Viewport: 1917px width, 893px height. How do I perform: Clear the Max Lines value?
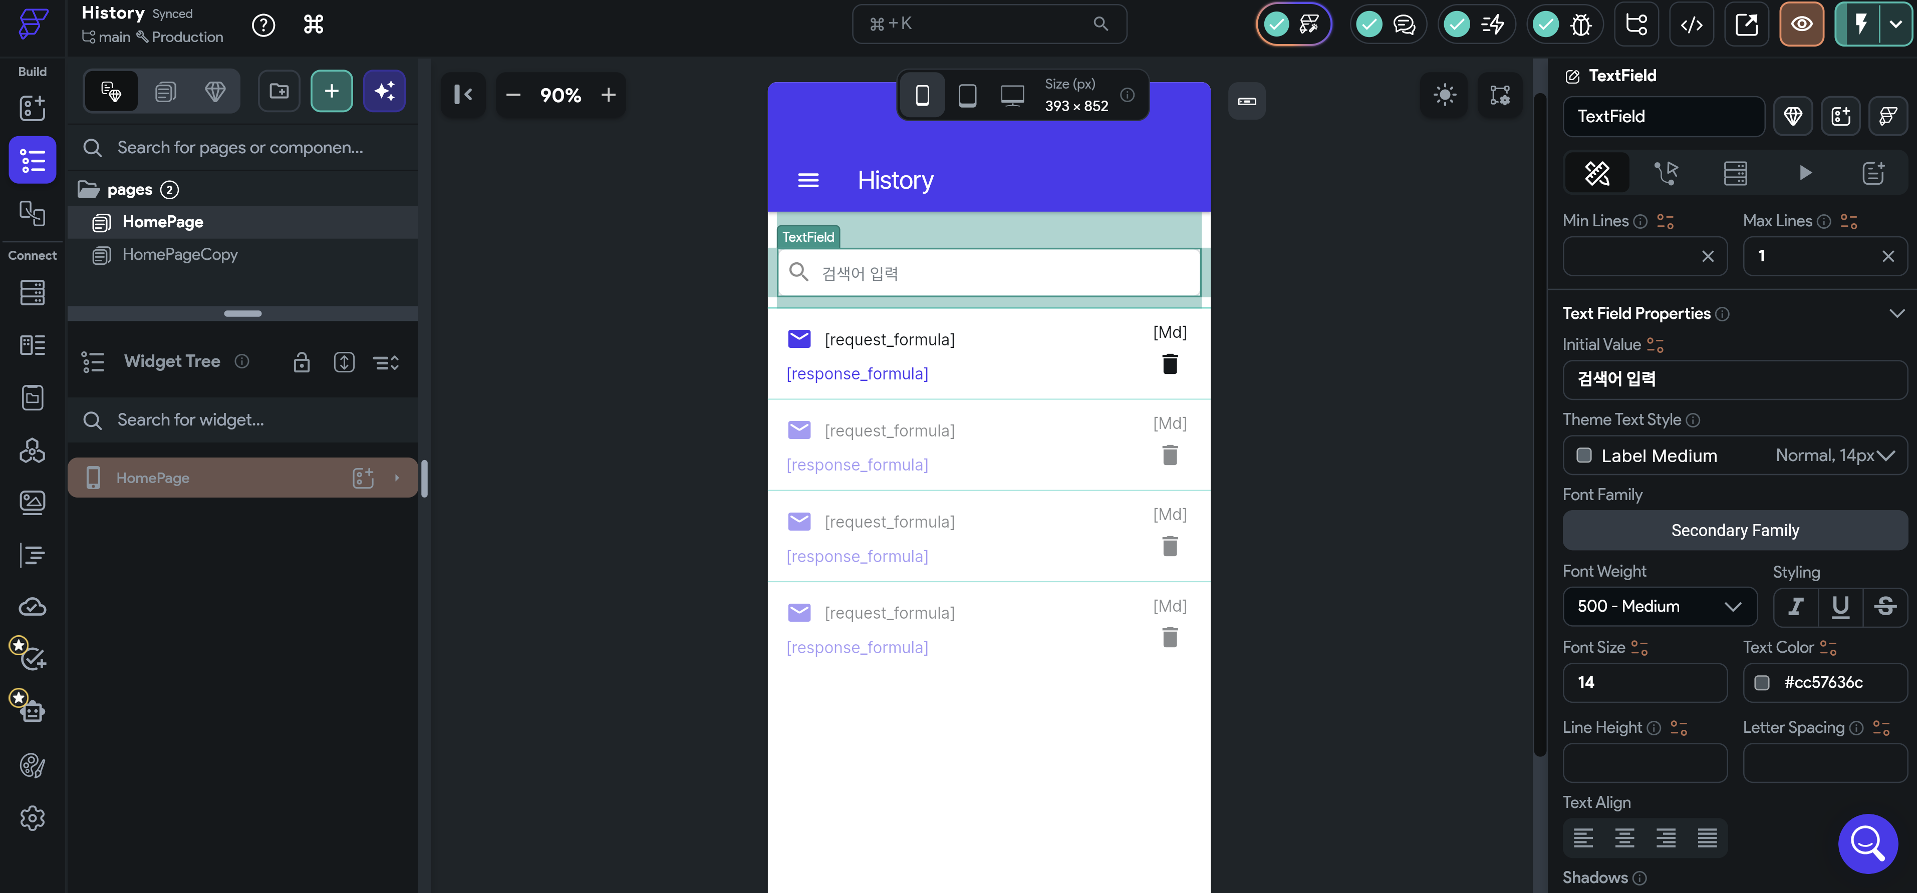(x=1887, y=256)
